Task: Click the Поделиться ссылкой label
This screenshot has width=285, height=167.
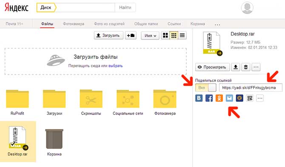Action: point(213,81)
